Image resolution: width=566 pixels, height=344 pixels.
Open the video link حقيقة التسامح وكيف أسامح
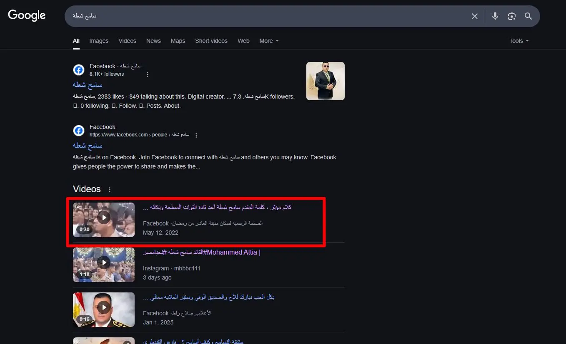193,342
